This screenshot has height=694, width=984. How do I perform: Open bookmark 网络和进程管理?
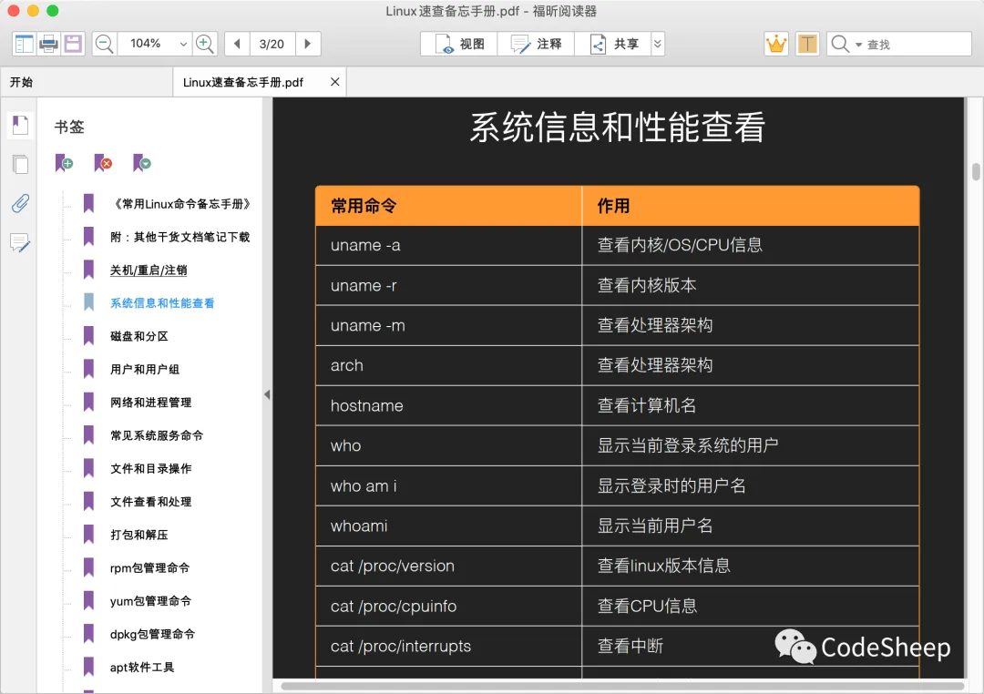pos(150,403)
